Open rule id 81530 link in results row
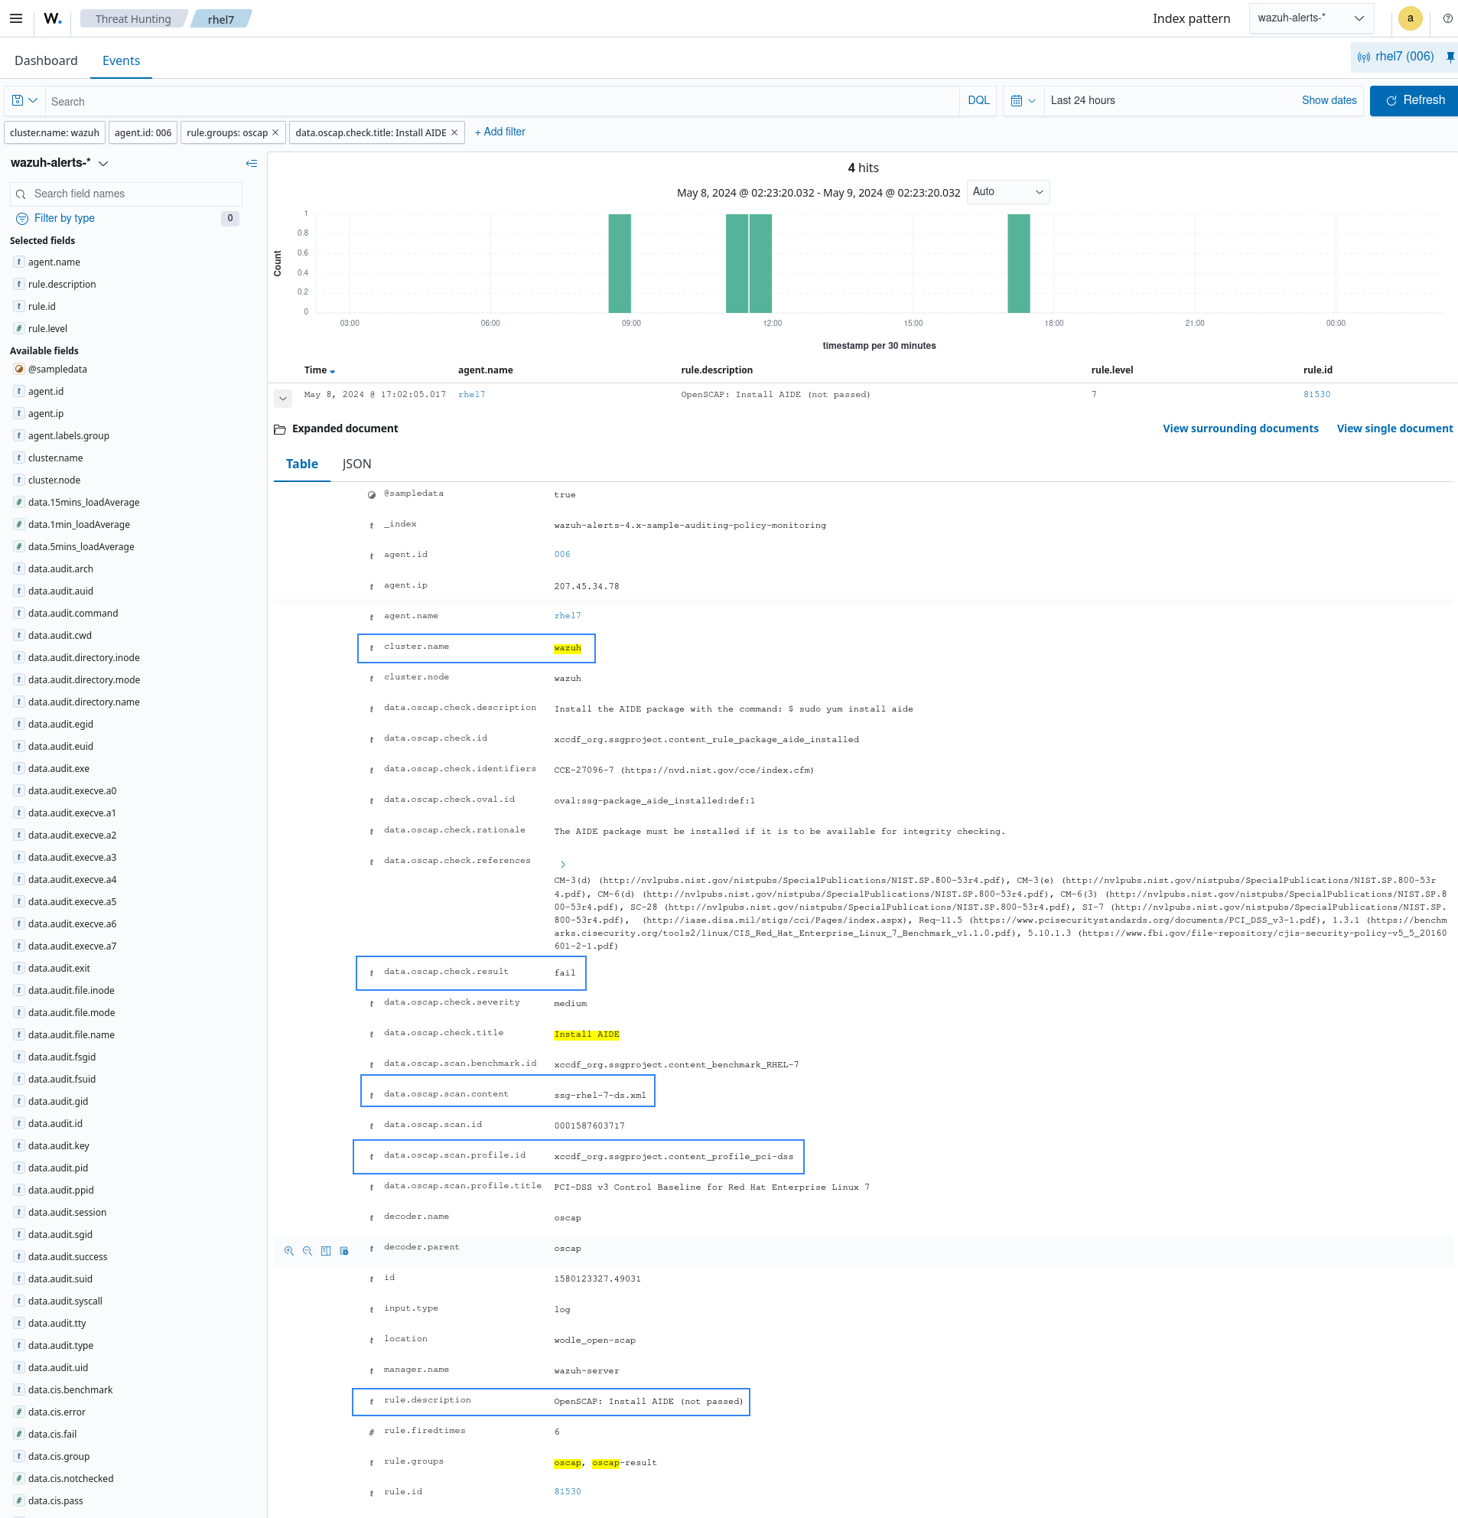Viewport: 1458px width, 1518px height. pos(1316,395)
